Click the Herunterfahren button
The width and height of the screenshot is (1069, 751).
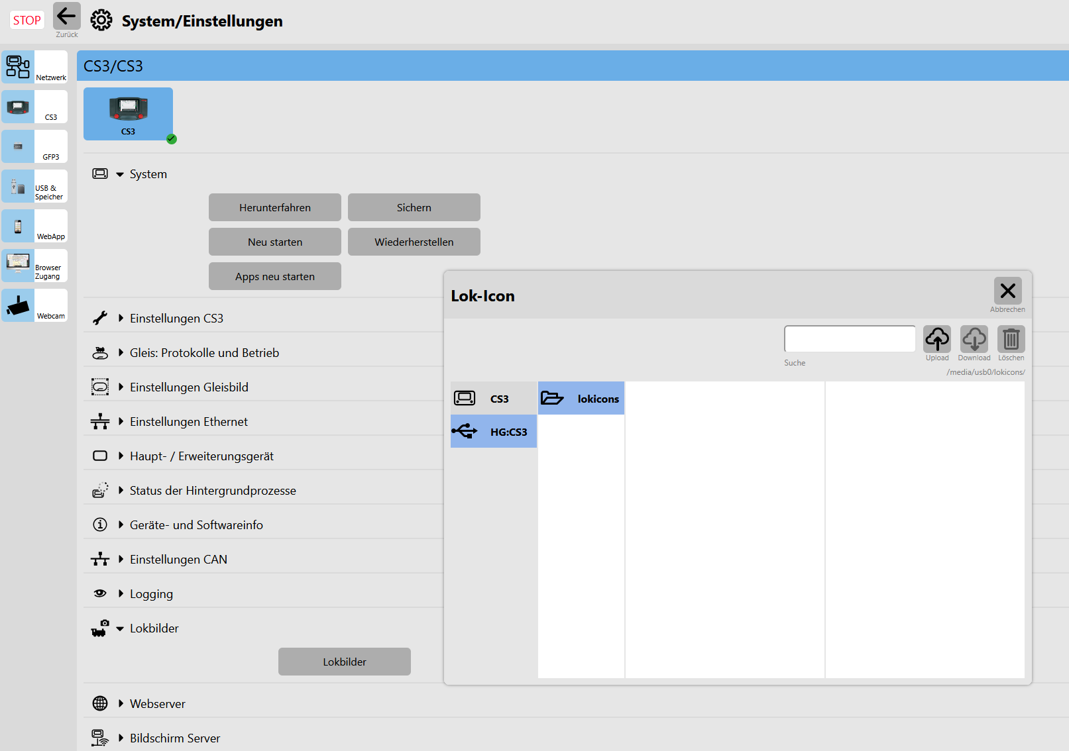pyautogui.click(x=275, y=207)
